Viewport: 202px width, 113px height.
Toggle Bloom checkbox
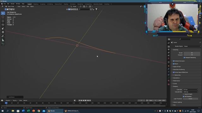point(174,64)
